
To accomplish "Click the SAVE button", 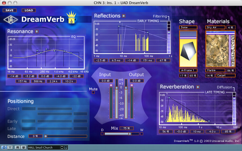I will (x=10, y=10).
